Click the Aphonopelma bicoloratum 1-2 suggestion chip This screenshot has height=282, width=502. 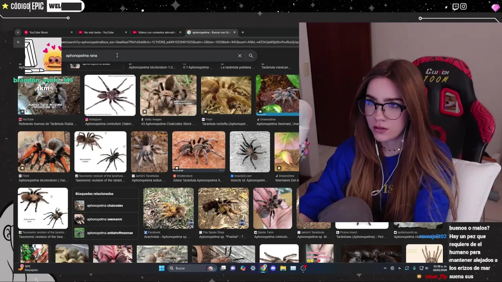tap(152, 67)
